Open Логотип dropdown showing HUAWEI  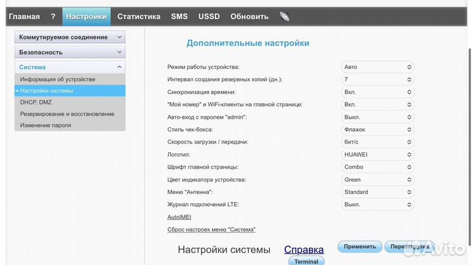378,155
